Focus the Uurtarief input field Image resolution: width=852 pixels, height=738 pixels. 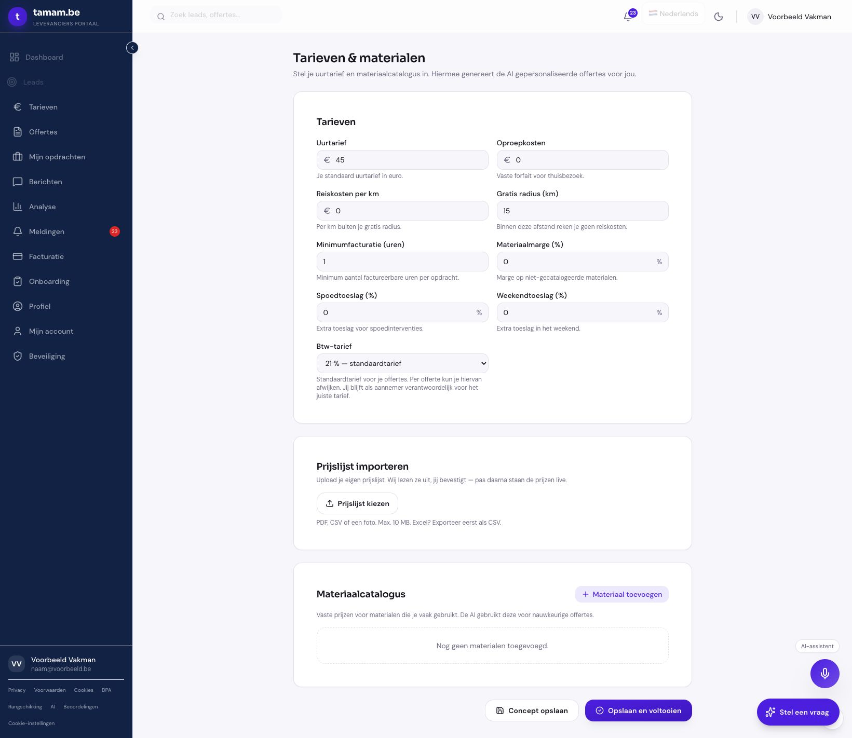click(402, 160)
